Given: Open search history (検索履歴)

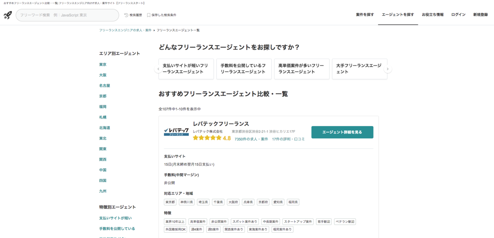Looking at the screenshot, I should pos(133,15).
